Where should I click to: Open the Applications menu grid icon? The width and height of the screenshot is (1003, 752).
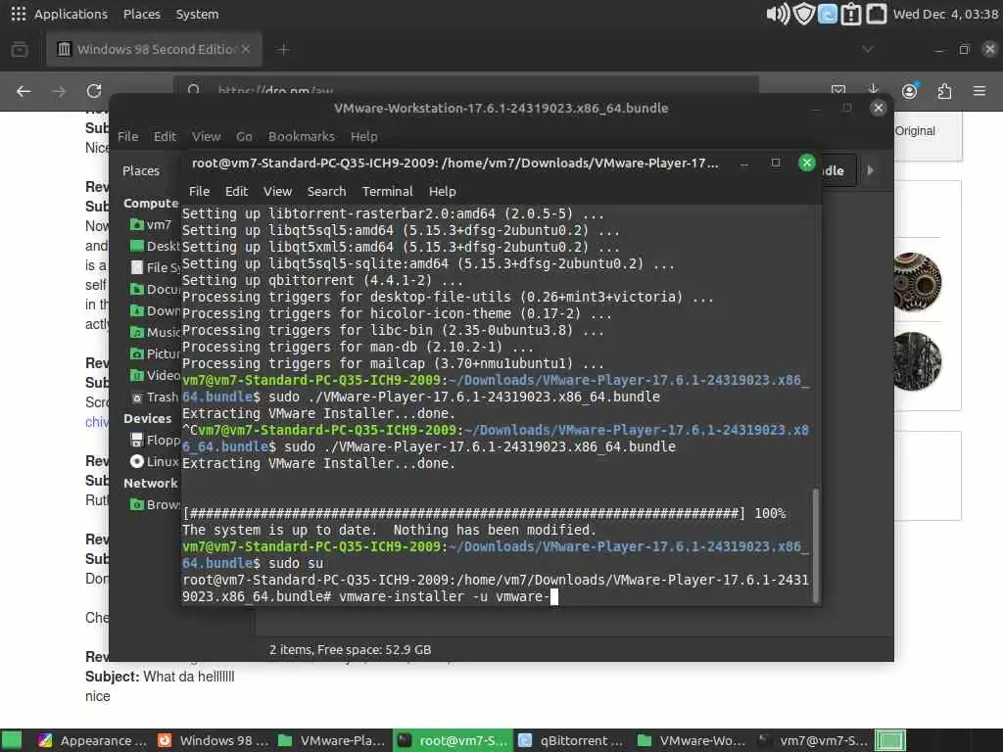click(18, 14)
